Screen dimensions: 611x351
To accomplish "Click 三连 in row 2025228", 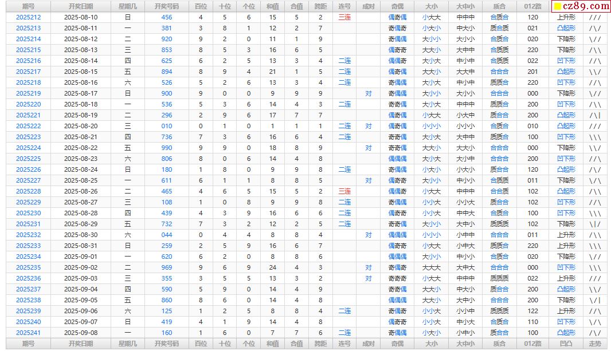I will (x=344, y=191).
